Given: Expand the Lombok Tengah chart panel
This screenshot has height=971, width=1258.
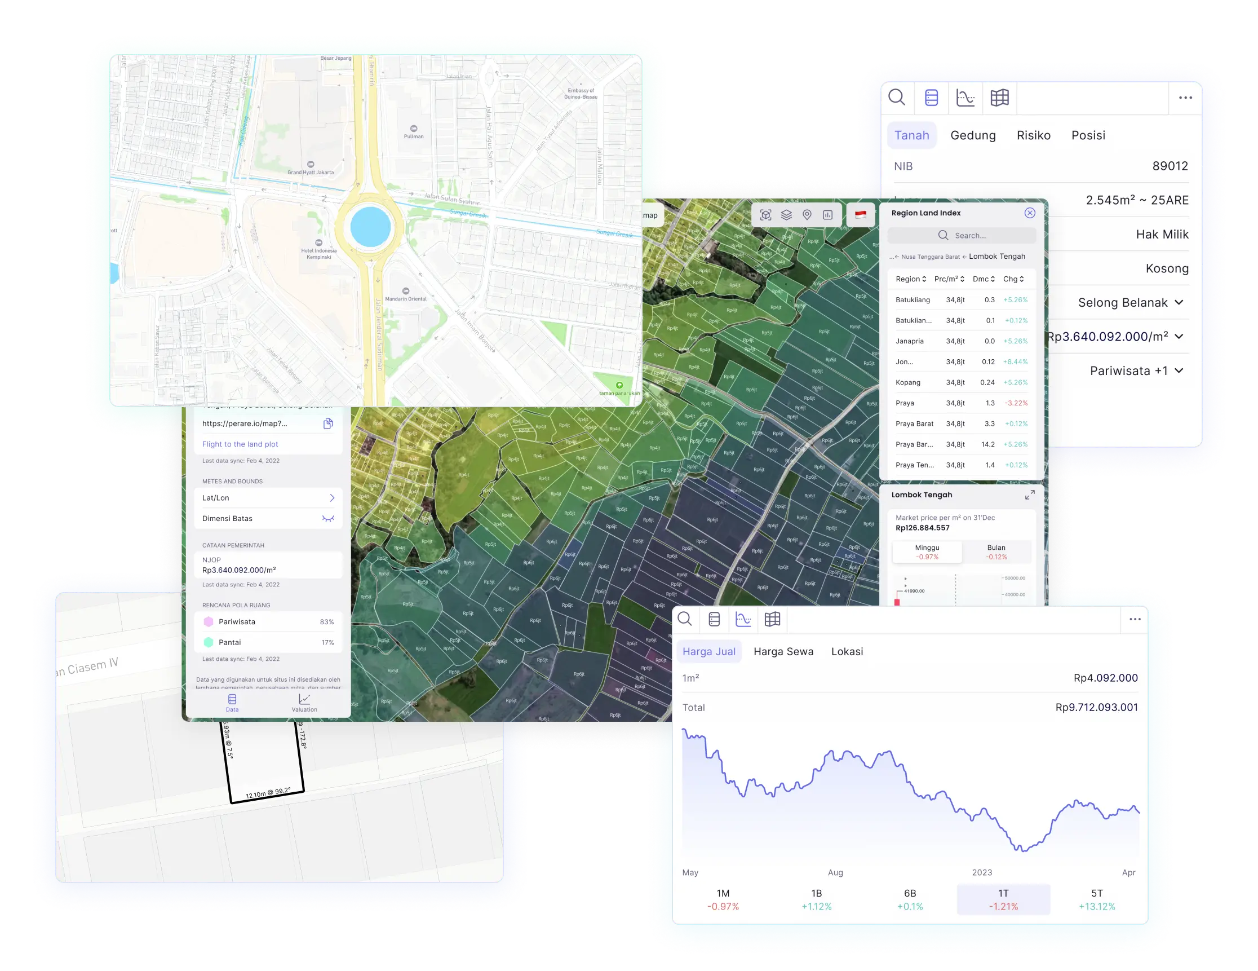Looking at the screenshot, I should tap(1029, 495).
